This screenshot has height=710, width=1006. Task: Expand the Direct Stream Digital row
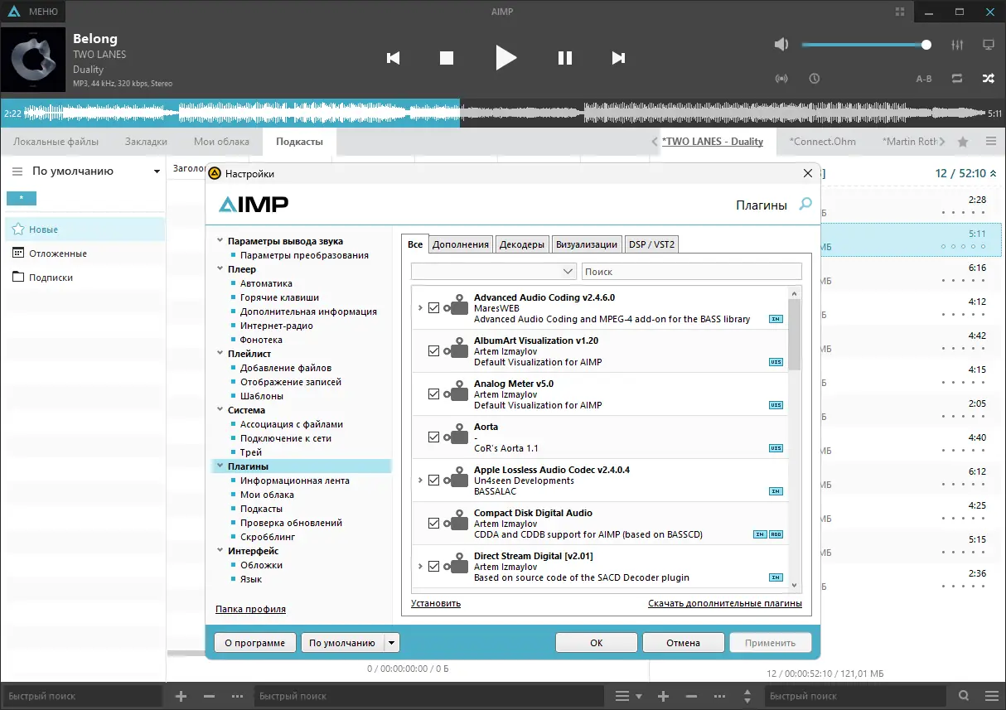420,566
